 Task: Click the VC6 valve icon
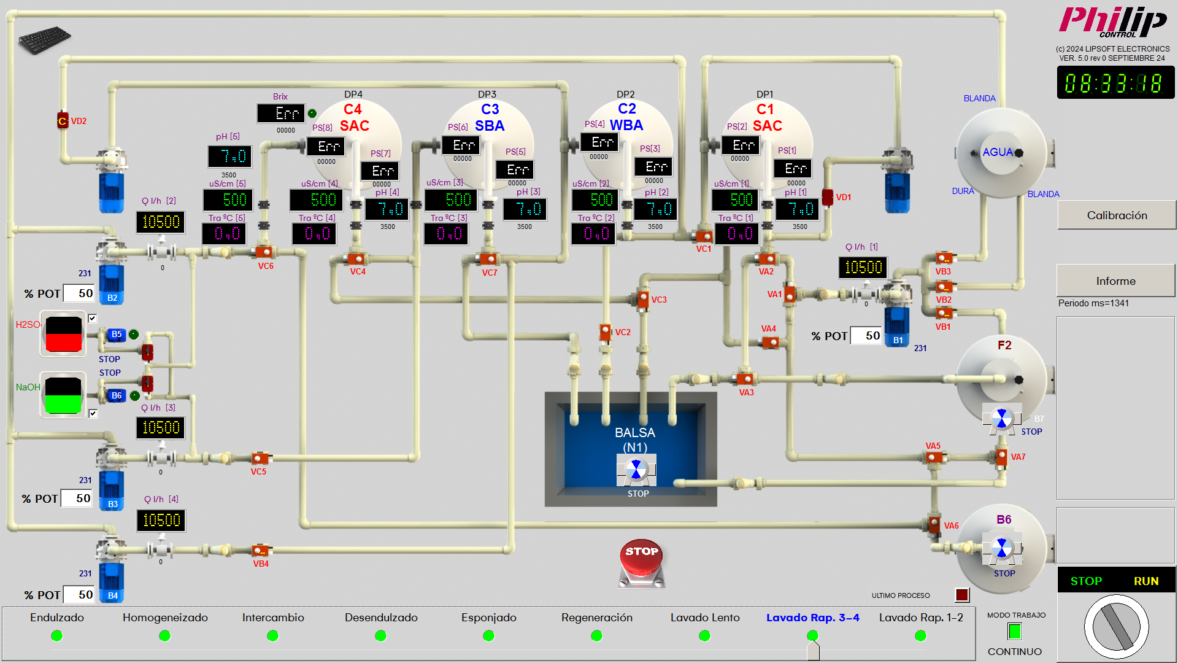(264, 252)
